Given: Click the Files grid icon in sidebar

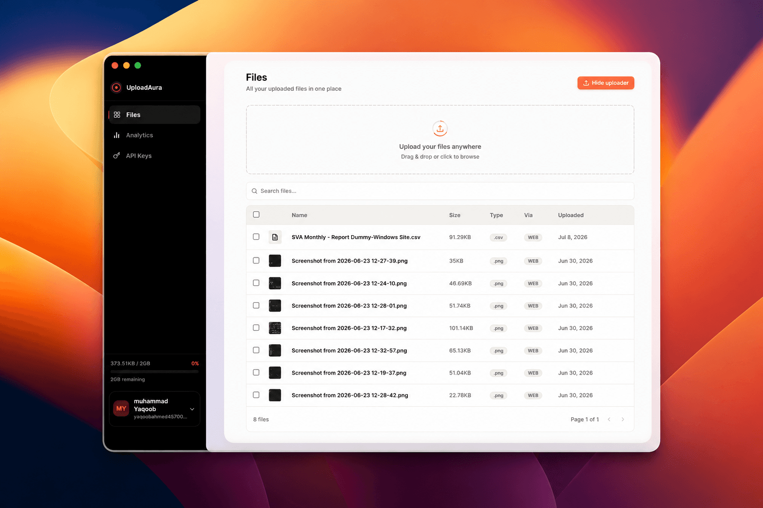Looking at the screenshot, I should (117, 115).
